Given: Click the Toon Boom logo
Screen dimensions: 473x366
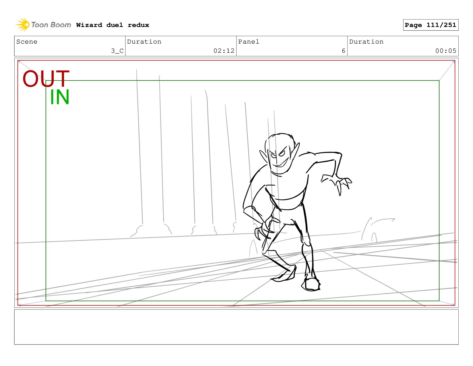Looking at the screenshot, I should pos(43,25).
